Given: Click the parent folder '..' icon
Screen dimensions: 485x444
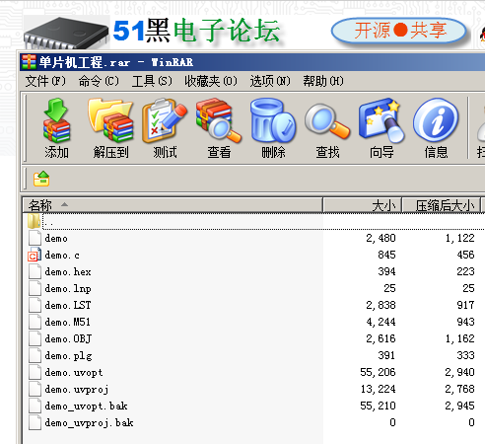Looking at the screenshot, I should click(34, 221).
